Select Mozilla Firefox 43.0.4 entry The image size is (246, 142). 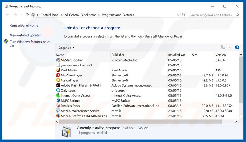(84, 116)
